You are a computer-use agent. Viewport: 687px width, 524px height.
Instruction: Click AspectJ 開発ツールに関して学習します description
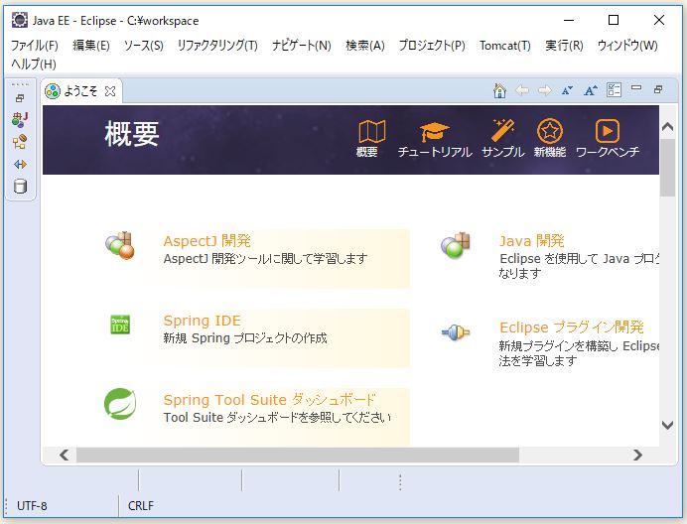click(x=265, y=258)
